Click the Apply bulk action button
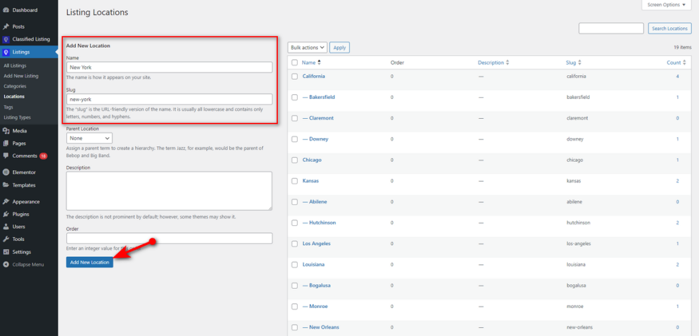This screenshot has height=336, width=699. 340,47
